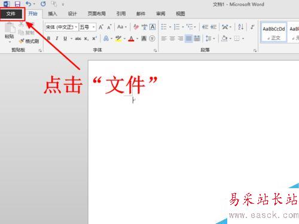299x224 pixels.
Task: Open the 段落 (Paragraph) dialog launcher
Action: [x=255, y=51]
